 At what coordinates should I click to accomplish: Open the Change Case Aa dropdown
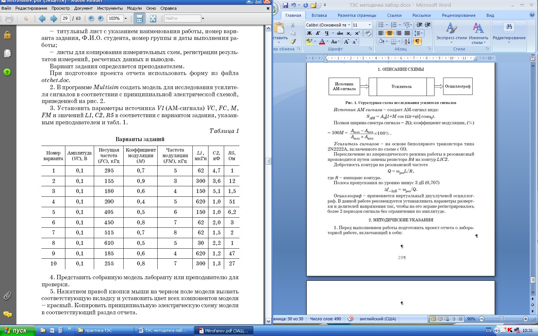(335, 41)
